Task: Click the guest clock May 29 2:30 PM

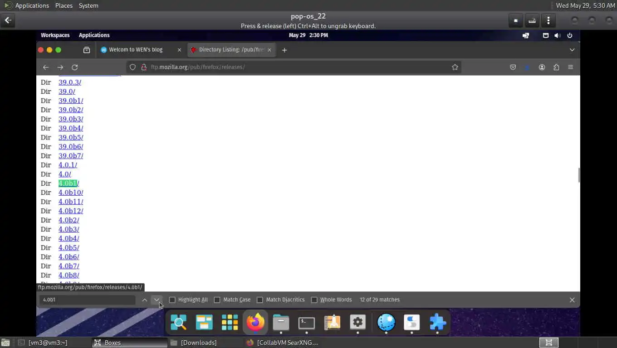Action: 308,35
